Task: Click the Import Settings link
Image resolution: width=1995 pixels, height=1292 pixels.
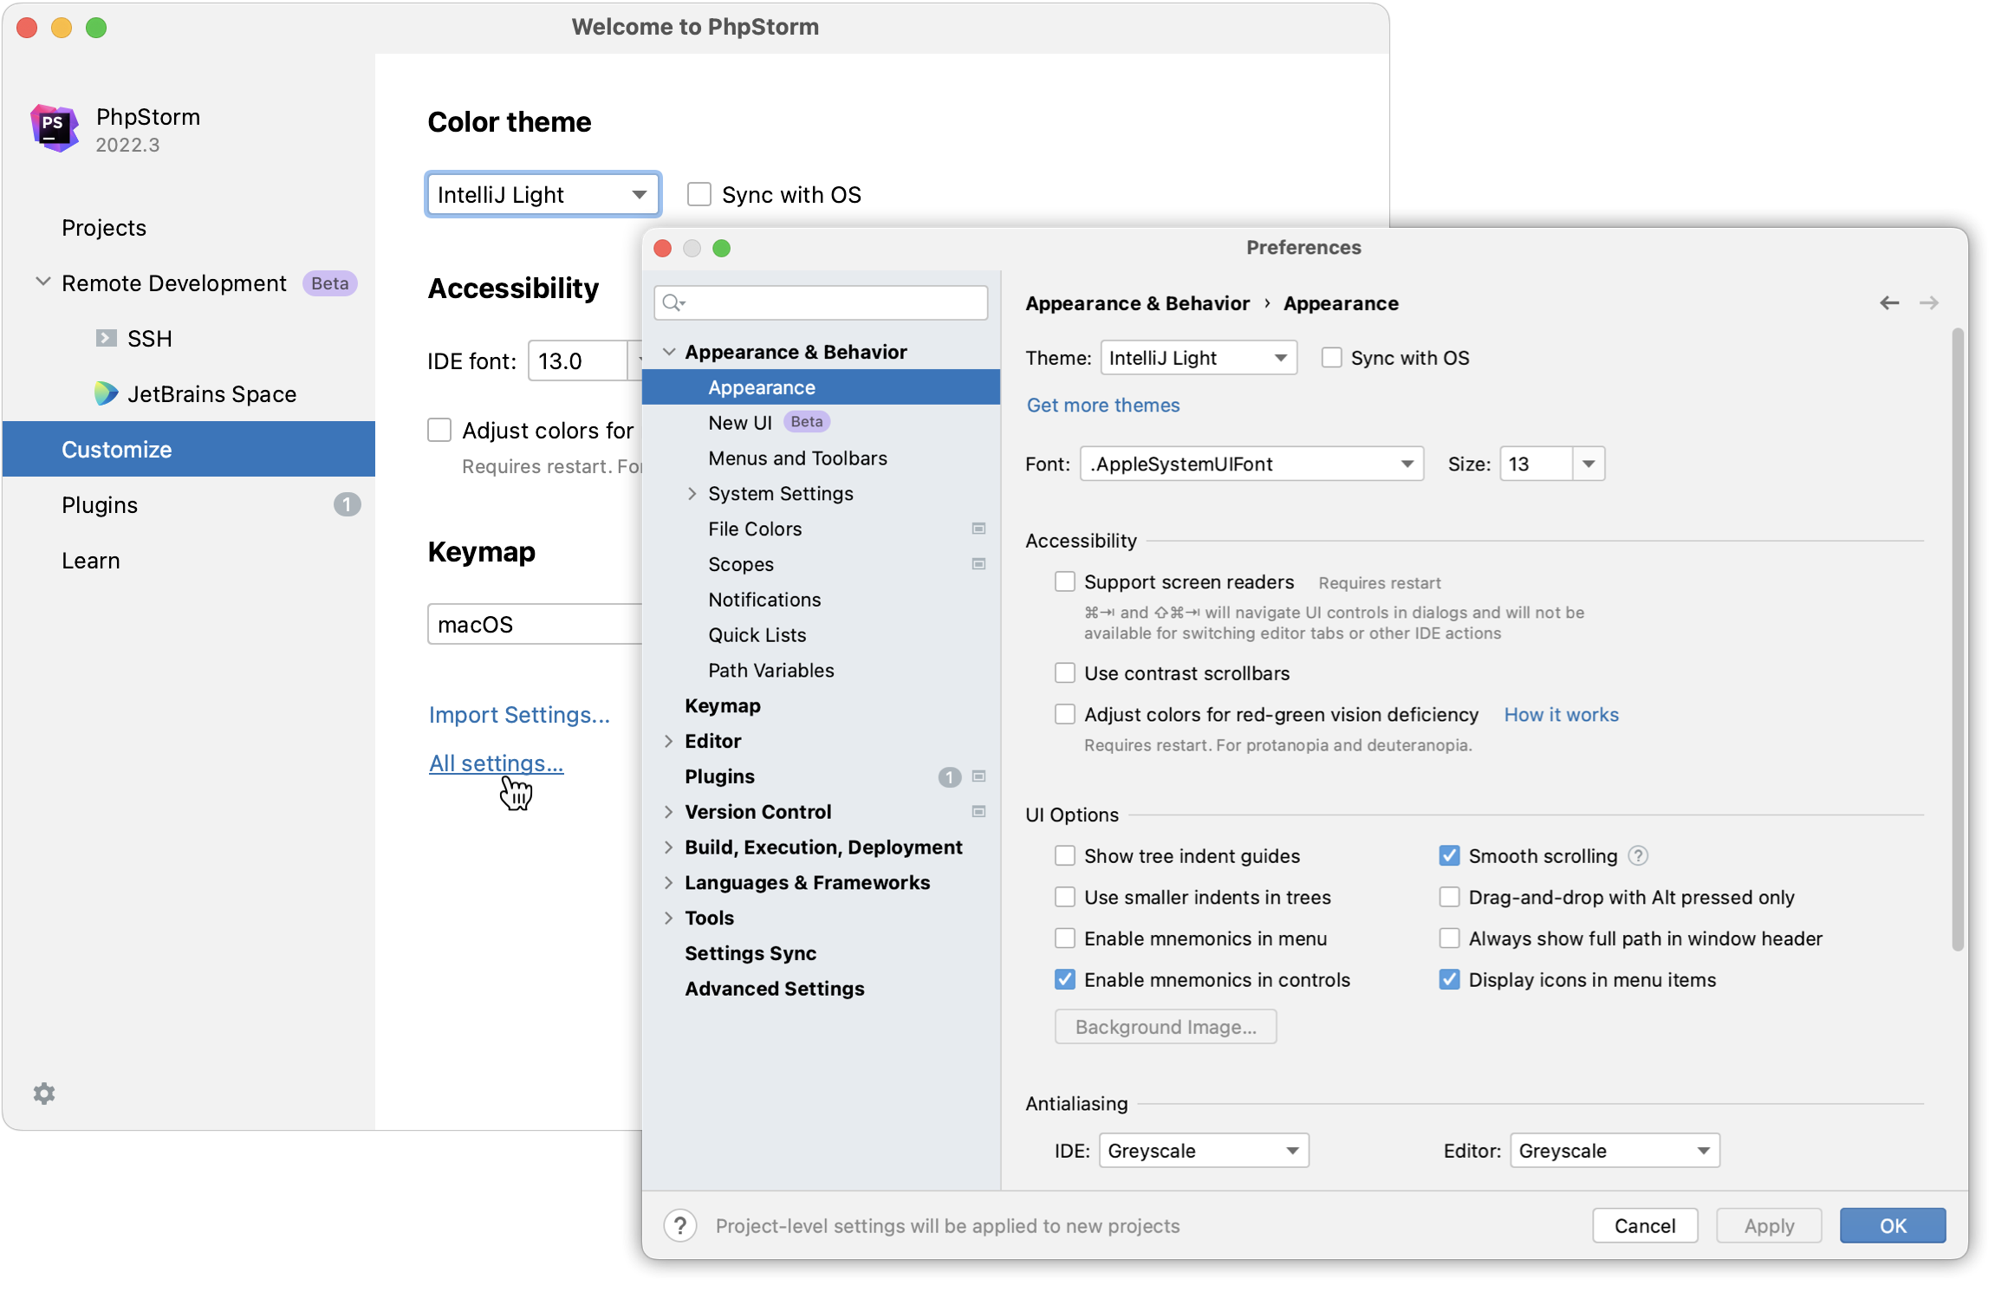Action: pos(517,713)
